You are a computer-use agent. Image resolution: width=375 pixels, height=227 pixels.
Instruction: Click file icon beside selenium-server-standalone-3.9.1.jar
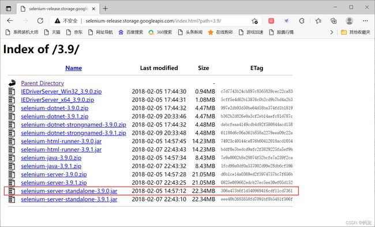[x=12, y=199]
